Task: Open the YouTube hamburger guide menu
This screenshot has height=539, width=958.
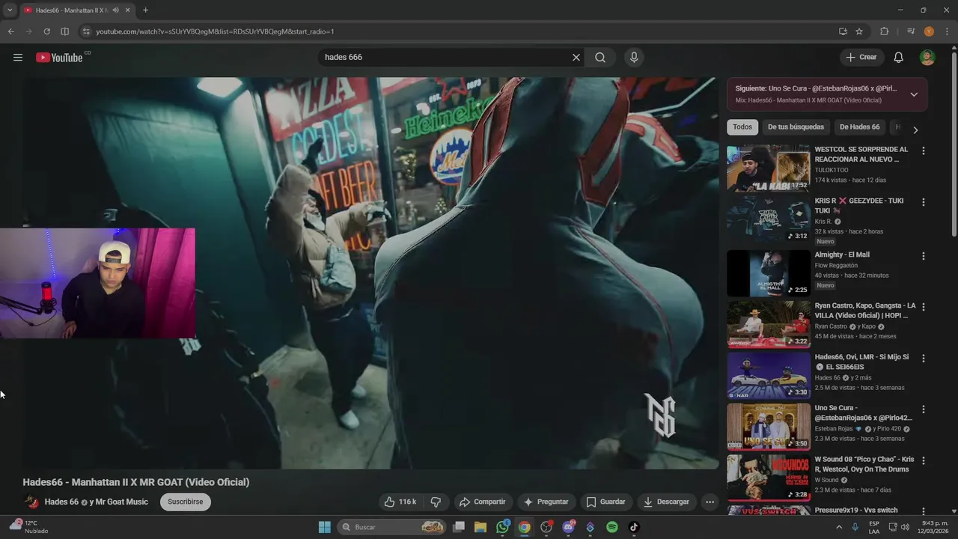Action: pyautogui.click(x=18, y=58)
